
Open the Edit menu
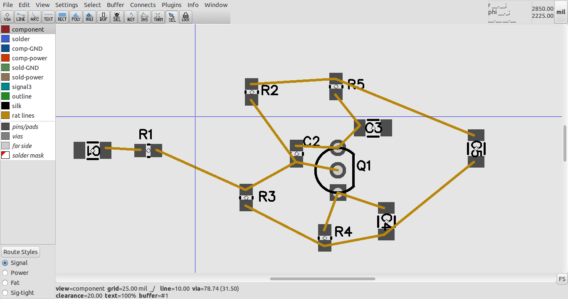(24, 5)
